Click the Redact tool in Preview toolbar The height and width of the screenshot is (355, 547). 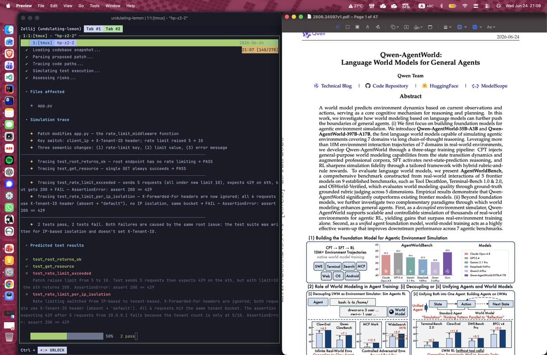[x=357, y=27]
